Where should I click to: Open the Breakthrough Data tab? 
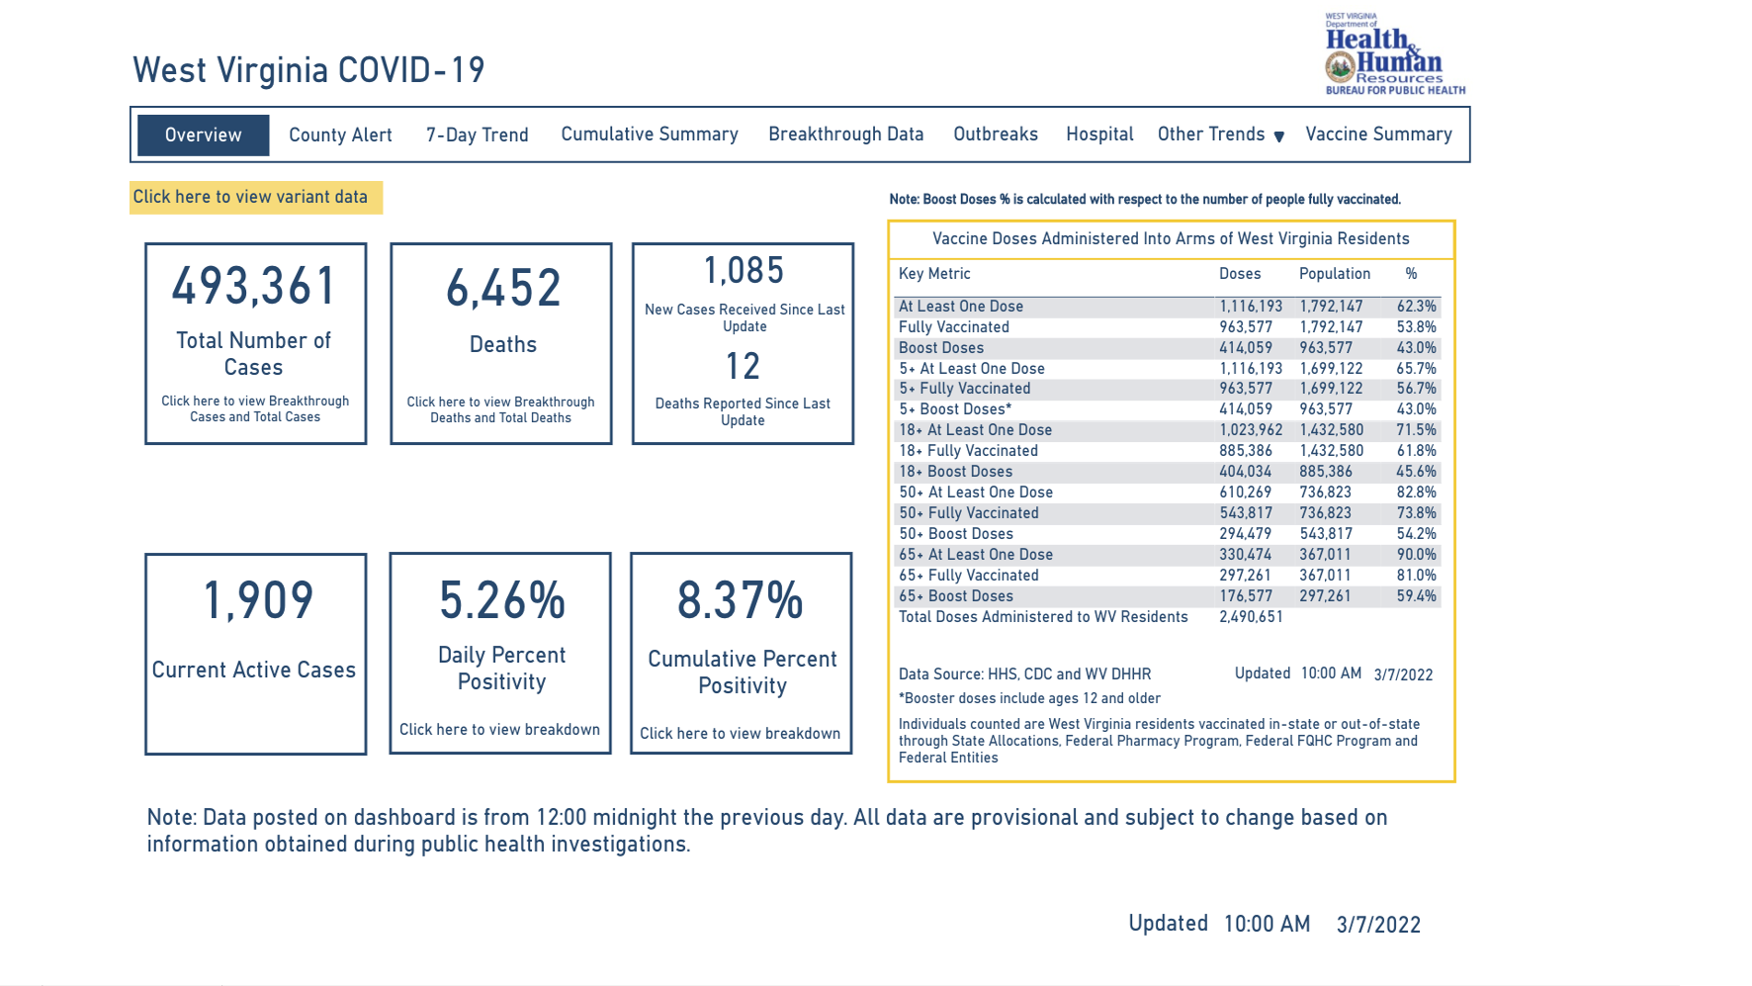pos(845,134)
